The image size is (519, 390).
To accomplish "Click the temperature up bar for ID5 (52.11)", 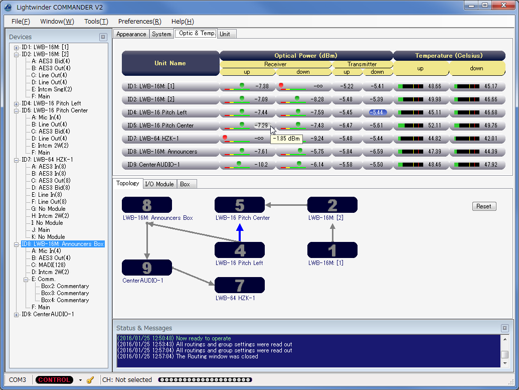I will point(410,125).
